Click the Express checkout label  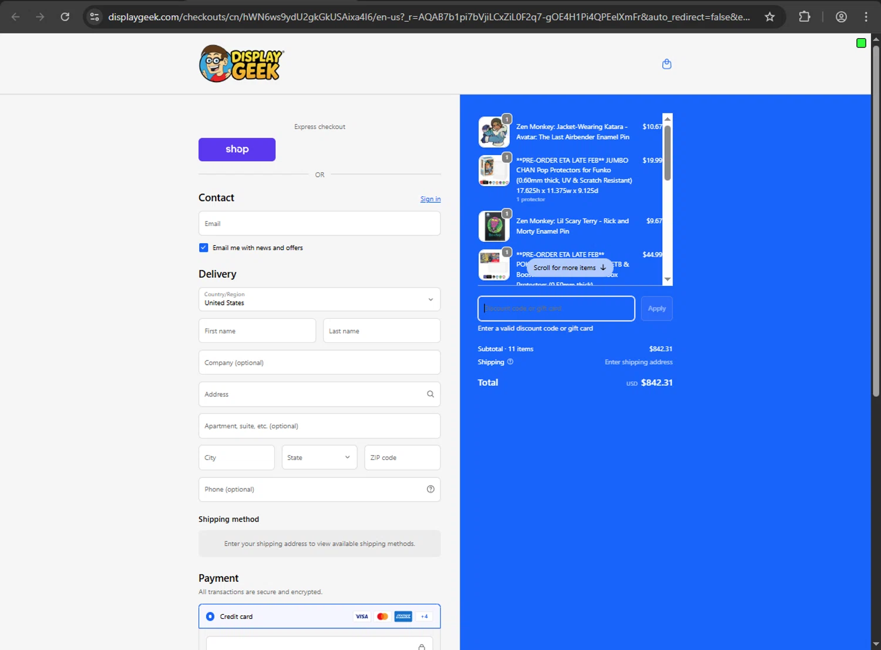(320, 127)
